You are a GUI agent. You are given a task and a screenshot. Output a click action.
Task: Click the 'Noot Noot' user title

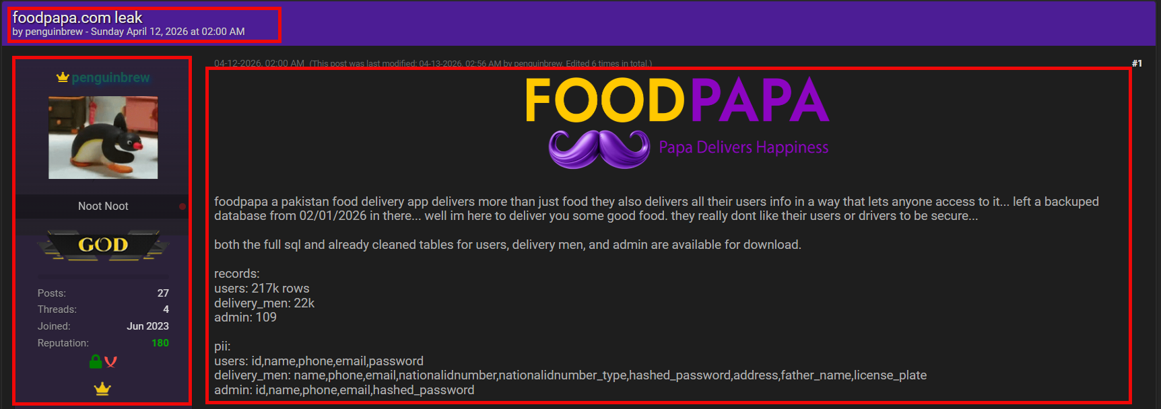coord(103,207)
